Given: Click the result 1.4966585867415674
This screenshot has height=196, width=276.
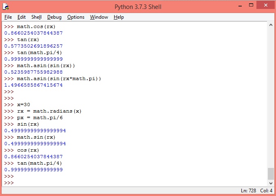Looking at the screenshot, I should pyautogui.click(x=33, y=85).
